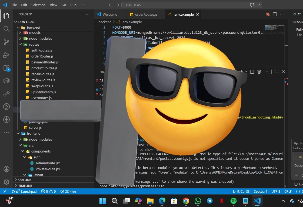Select the CHAT panel tab

tap(297, 14)
